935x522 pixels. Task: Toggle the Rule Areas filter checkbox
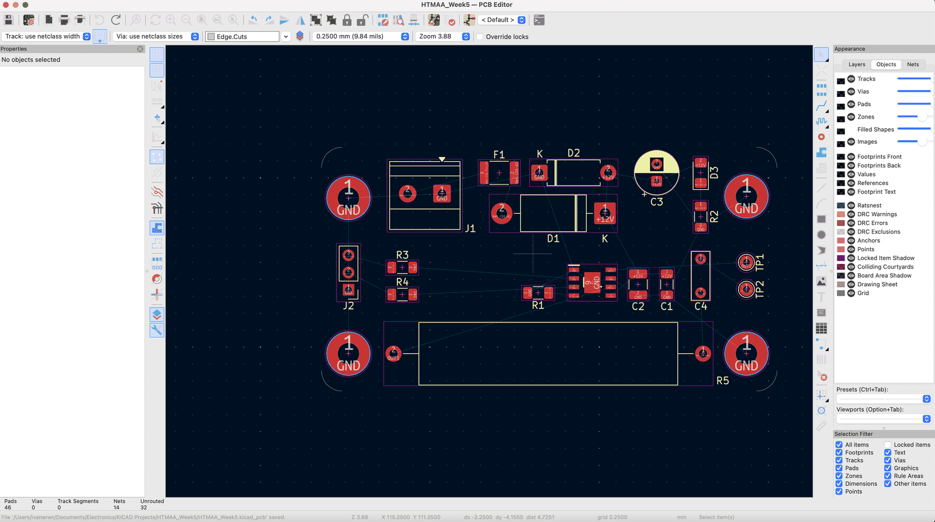(x=888, y=476)
